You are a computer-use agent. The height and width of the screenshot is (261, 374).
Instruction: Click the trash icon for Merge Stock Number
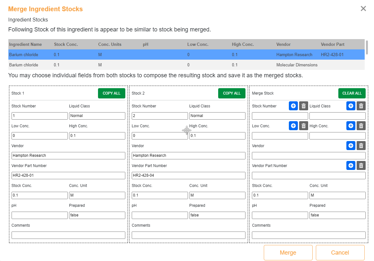click(x=303, y=106)
